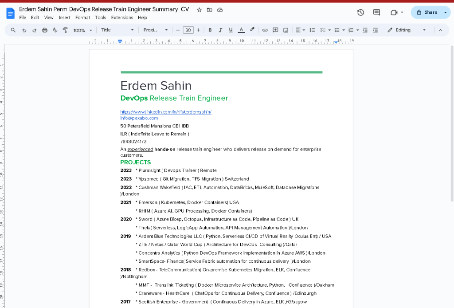The height and width of the screenshot is (308, 454).
Task: Open the View menu
Action: [x=49, y=18]
